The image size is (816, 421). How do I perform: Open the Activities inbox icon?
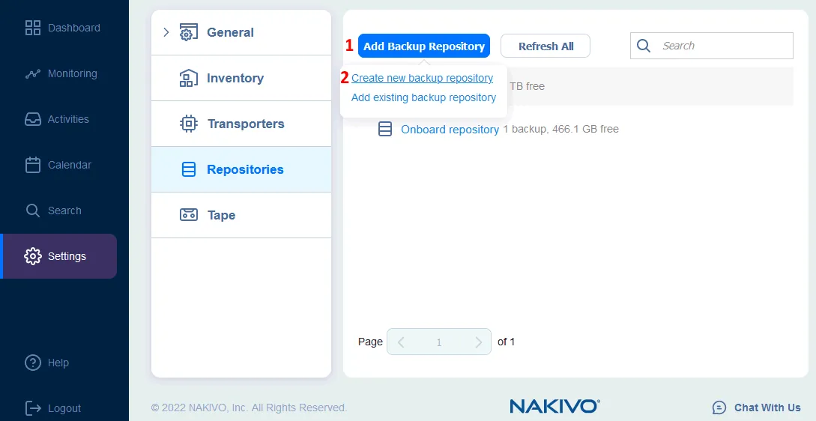33,120
